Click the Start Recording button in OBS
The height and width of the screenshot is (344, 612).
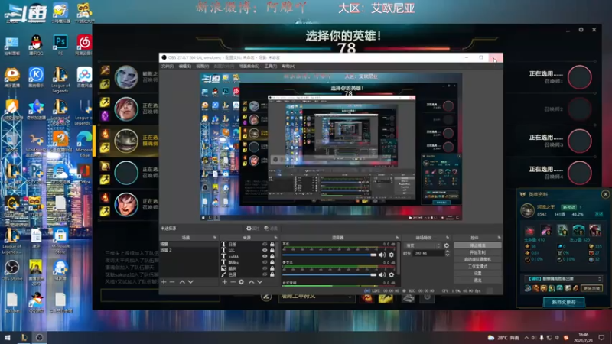[477, 252]
